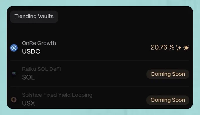
Task: Click the SOL asset label
Action: point(29,77)
